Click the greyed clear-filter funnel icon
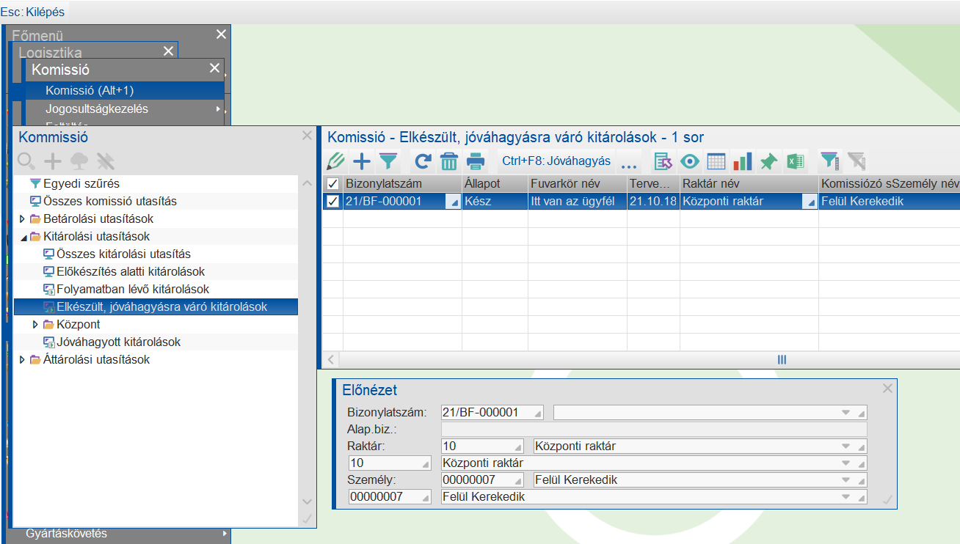 856,161
